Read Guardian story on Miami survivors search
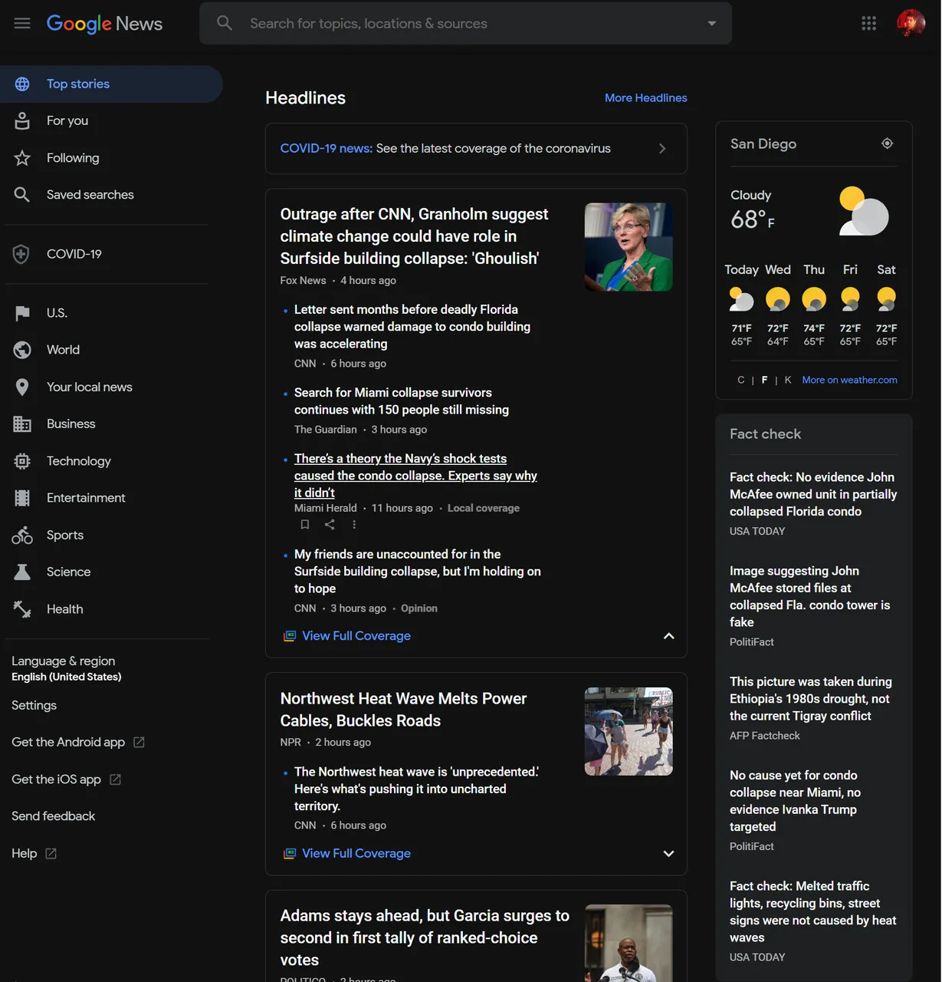 tap(402, 401)
